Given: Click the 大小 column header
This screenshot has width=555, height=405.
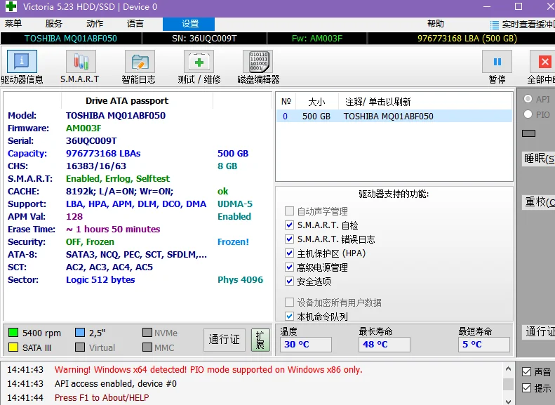Looking at the screenshot, I should pyautogui.click(x=316, y=102).
